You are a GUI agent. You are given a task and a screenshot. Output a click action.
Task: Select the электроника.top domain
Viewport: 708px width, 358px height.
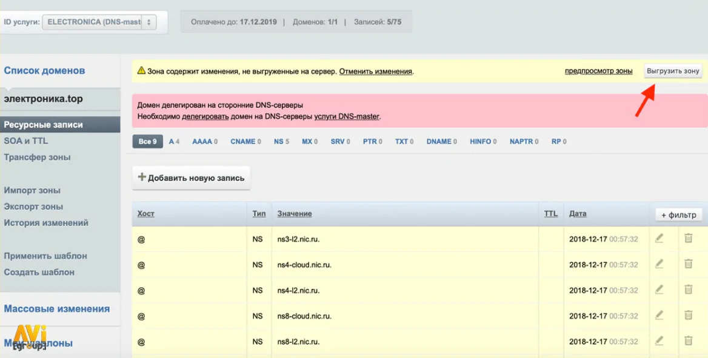point(44,99)
